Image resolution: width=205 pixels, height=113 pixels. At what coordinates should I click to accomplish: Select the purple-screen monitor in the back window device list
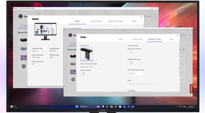[24, 58]
